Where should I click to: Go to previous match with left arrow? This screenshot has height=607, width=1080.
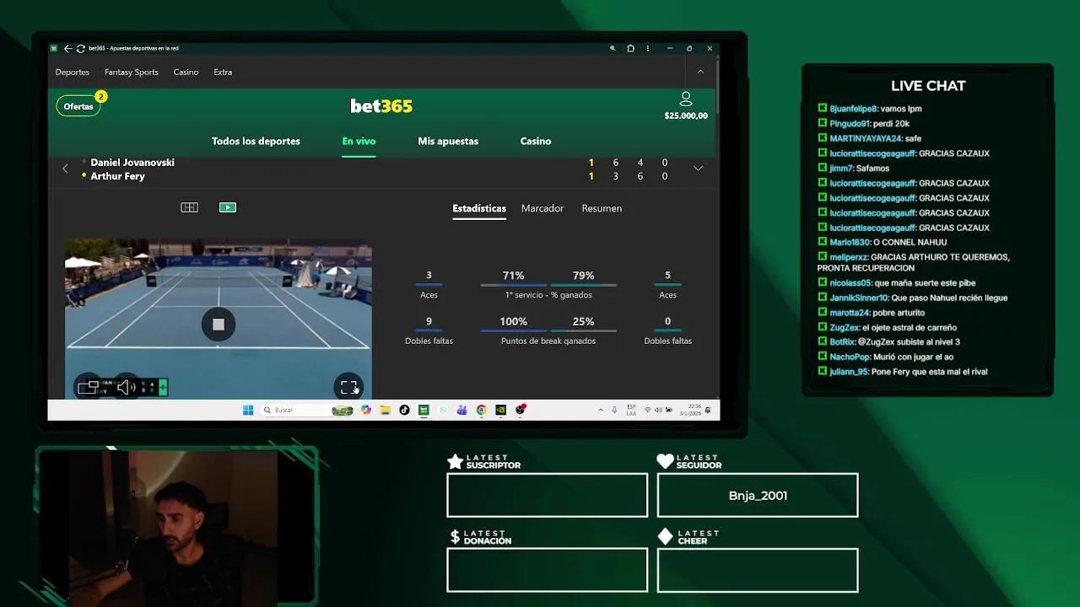(65, 169)
